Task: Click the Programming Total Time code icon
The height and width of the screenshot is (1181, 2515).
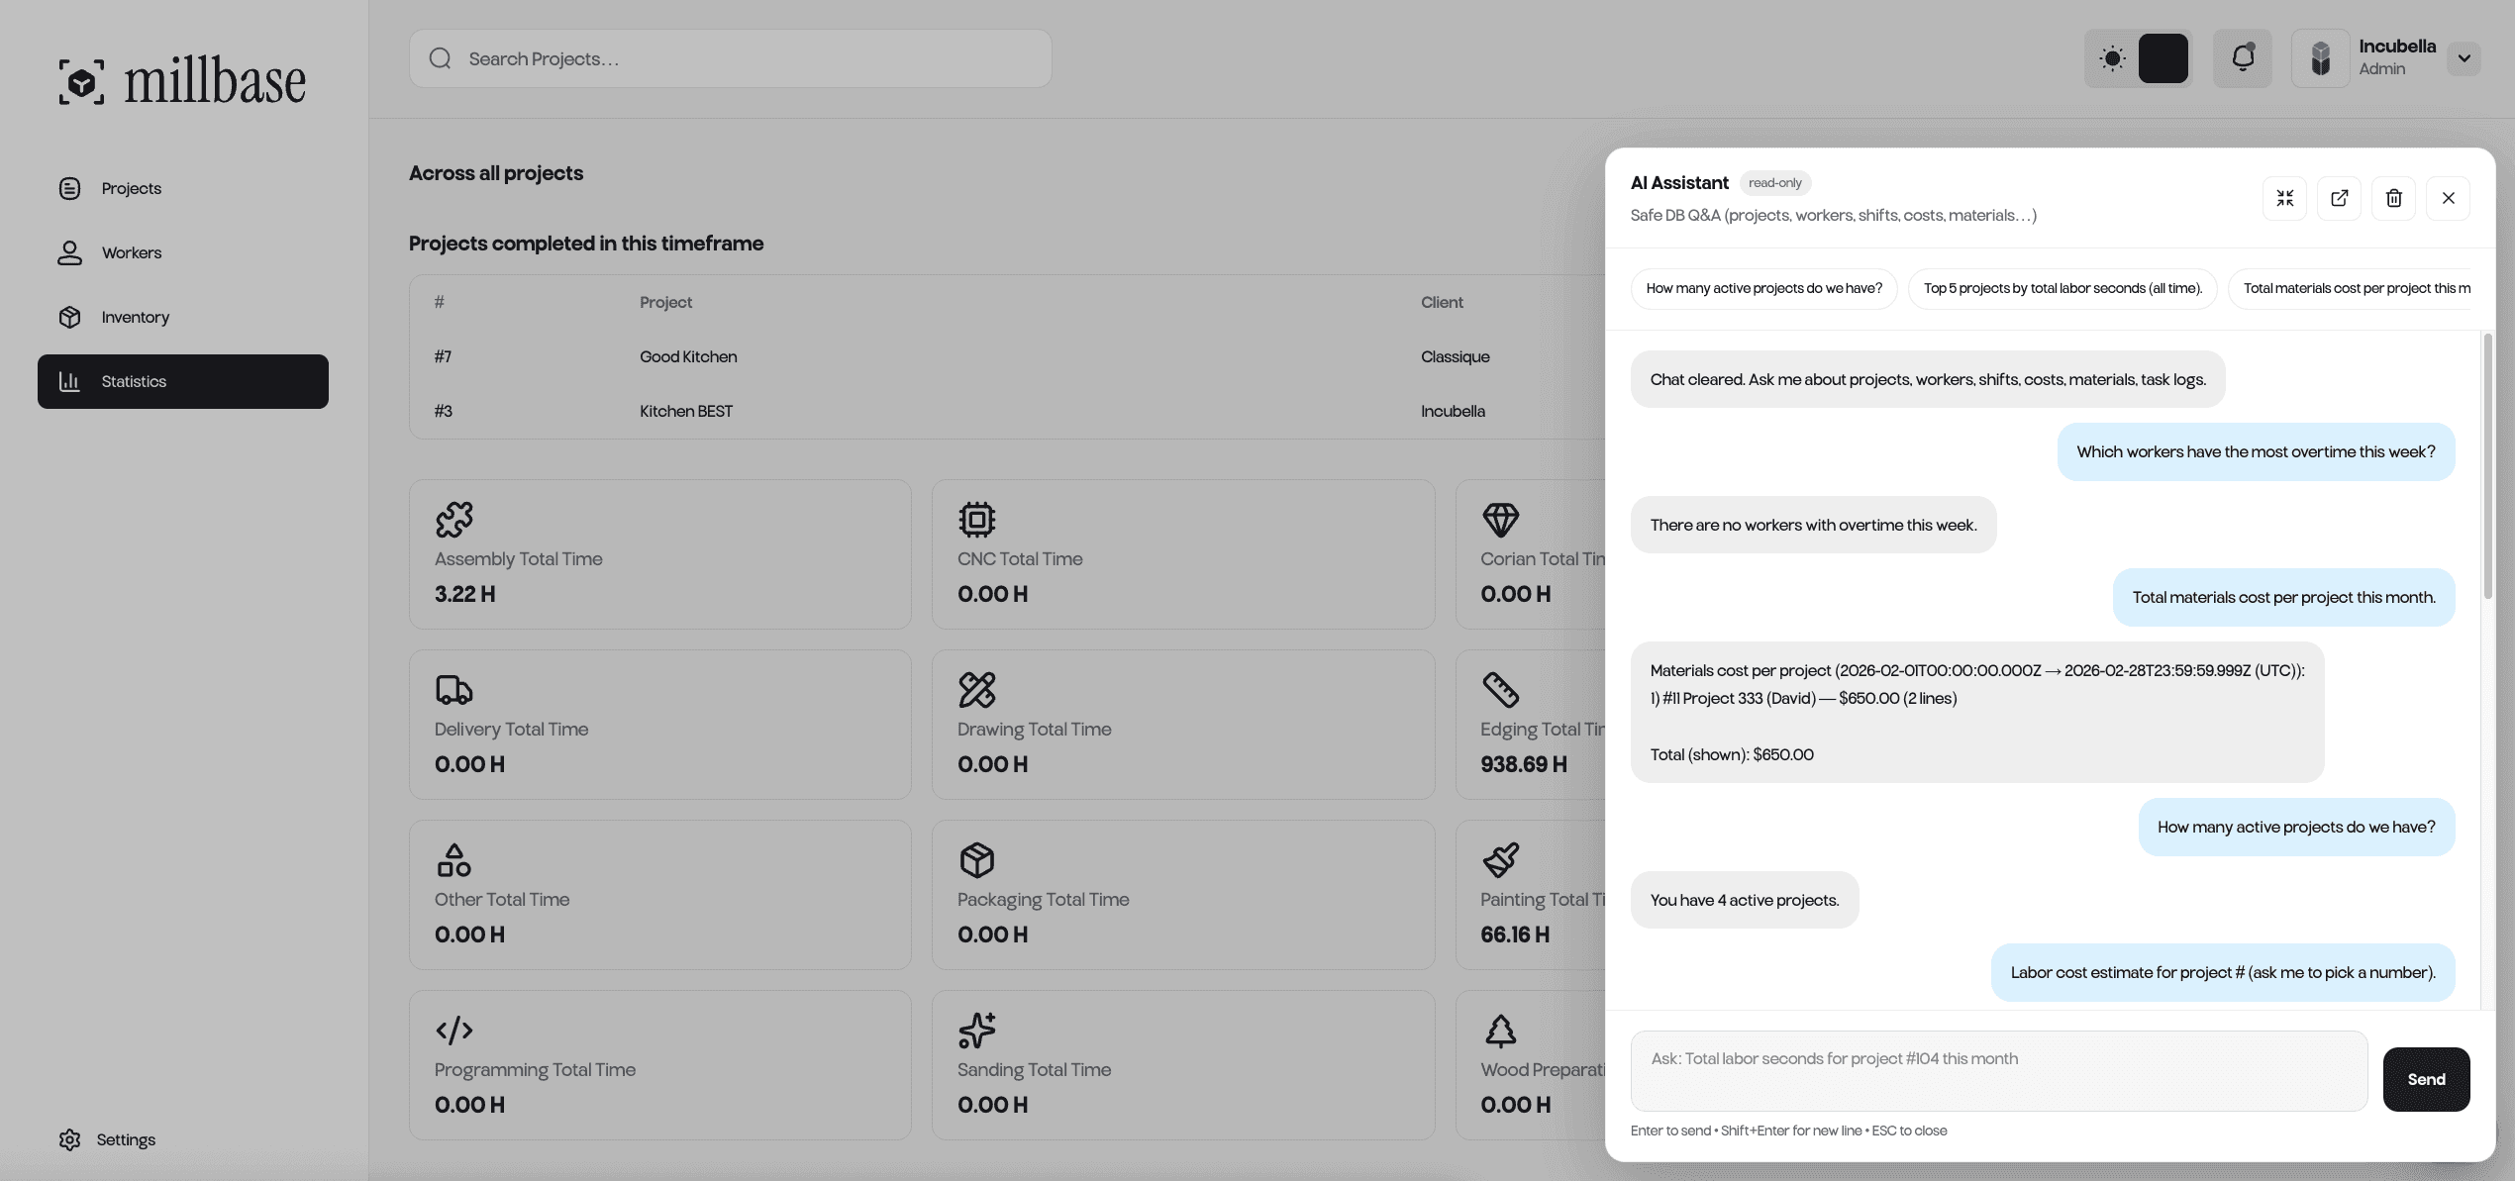Action: [454, 1031]
